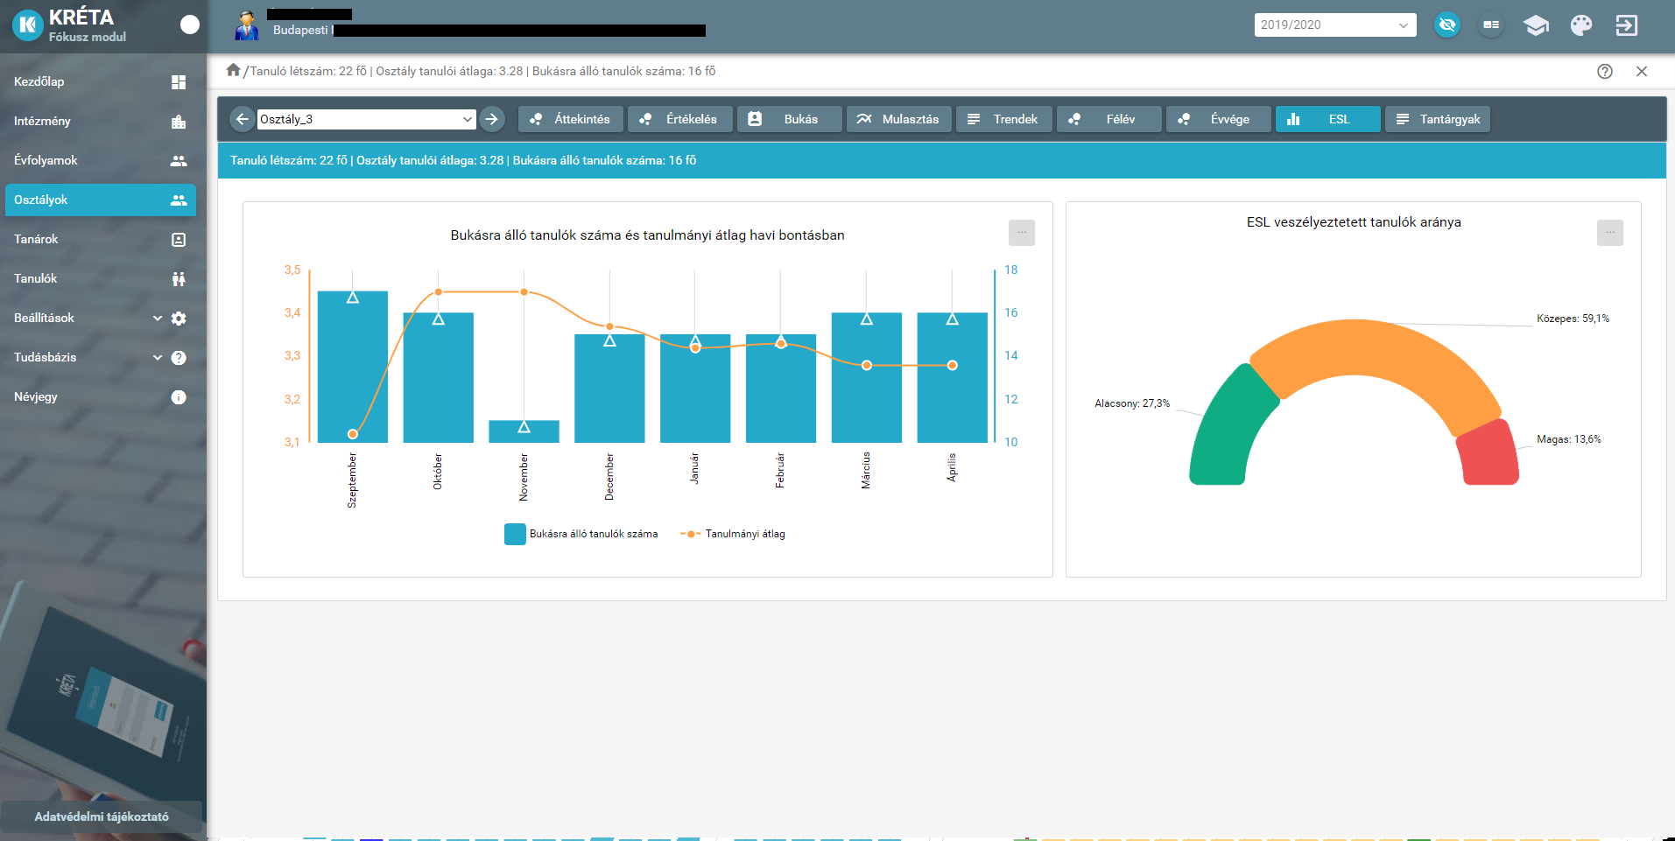
Task: Toggle Tanulmányi átlag legend series
Action: tap(733, 534)
